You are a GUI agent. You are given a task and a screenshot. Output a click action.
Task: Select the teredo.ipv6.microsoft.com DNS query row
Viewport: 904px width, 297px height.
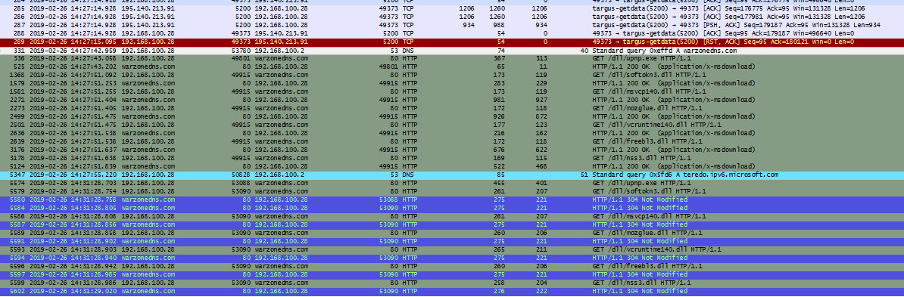[x=452, y=175]
